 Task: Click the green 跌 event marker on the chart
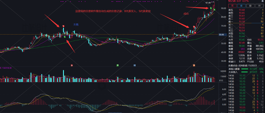(x=117, y=65)
